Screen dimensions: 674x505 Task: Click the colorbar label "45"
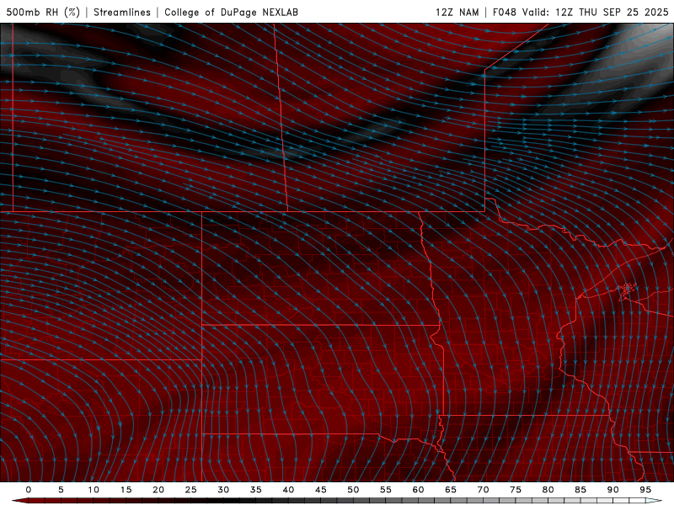(x=321, y=490)
